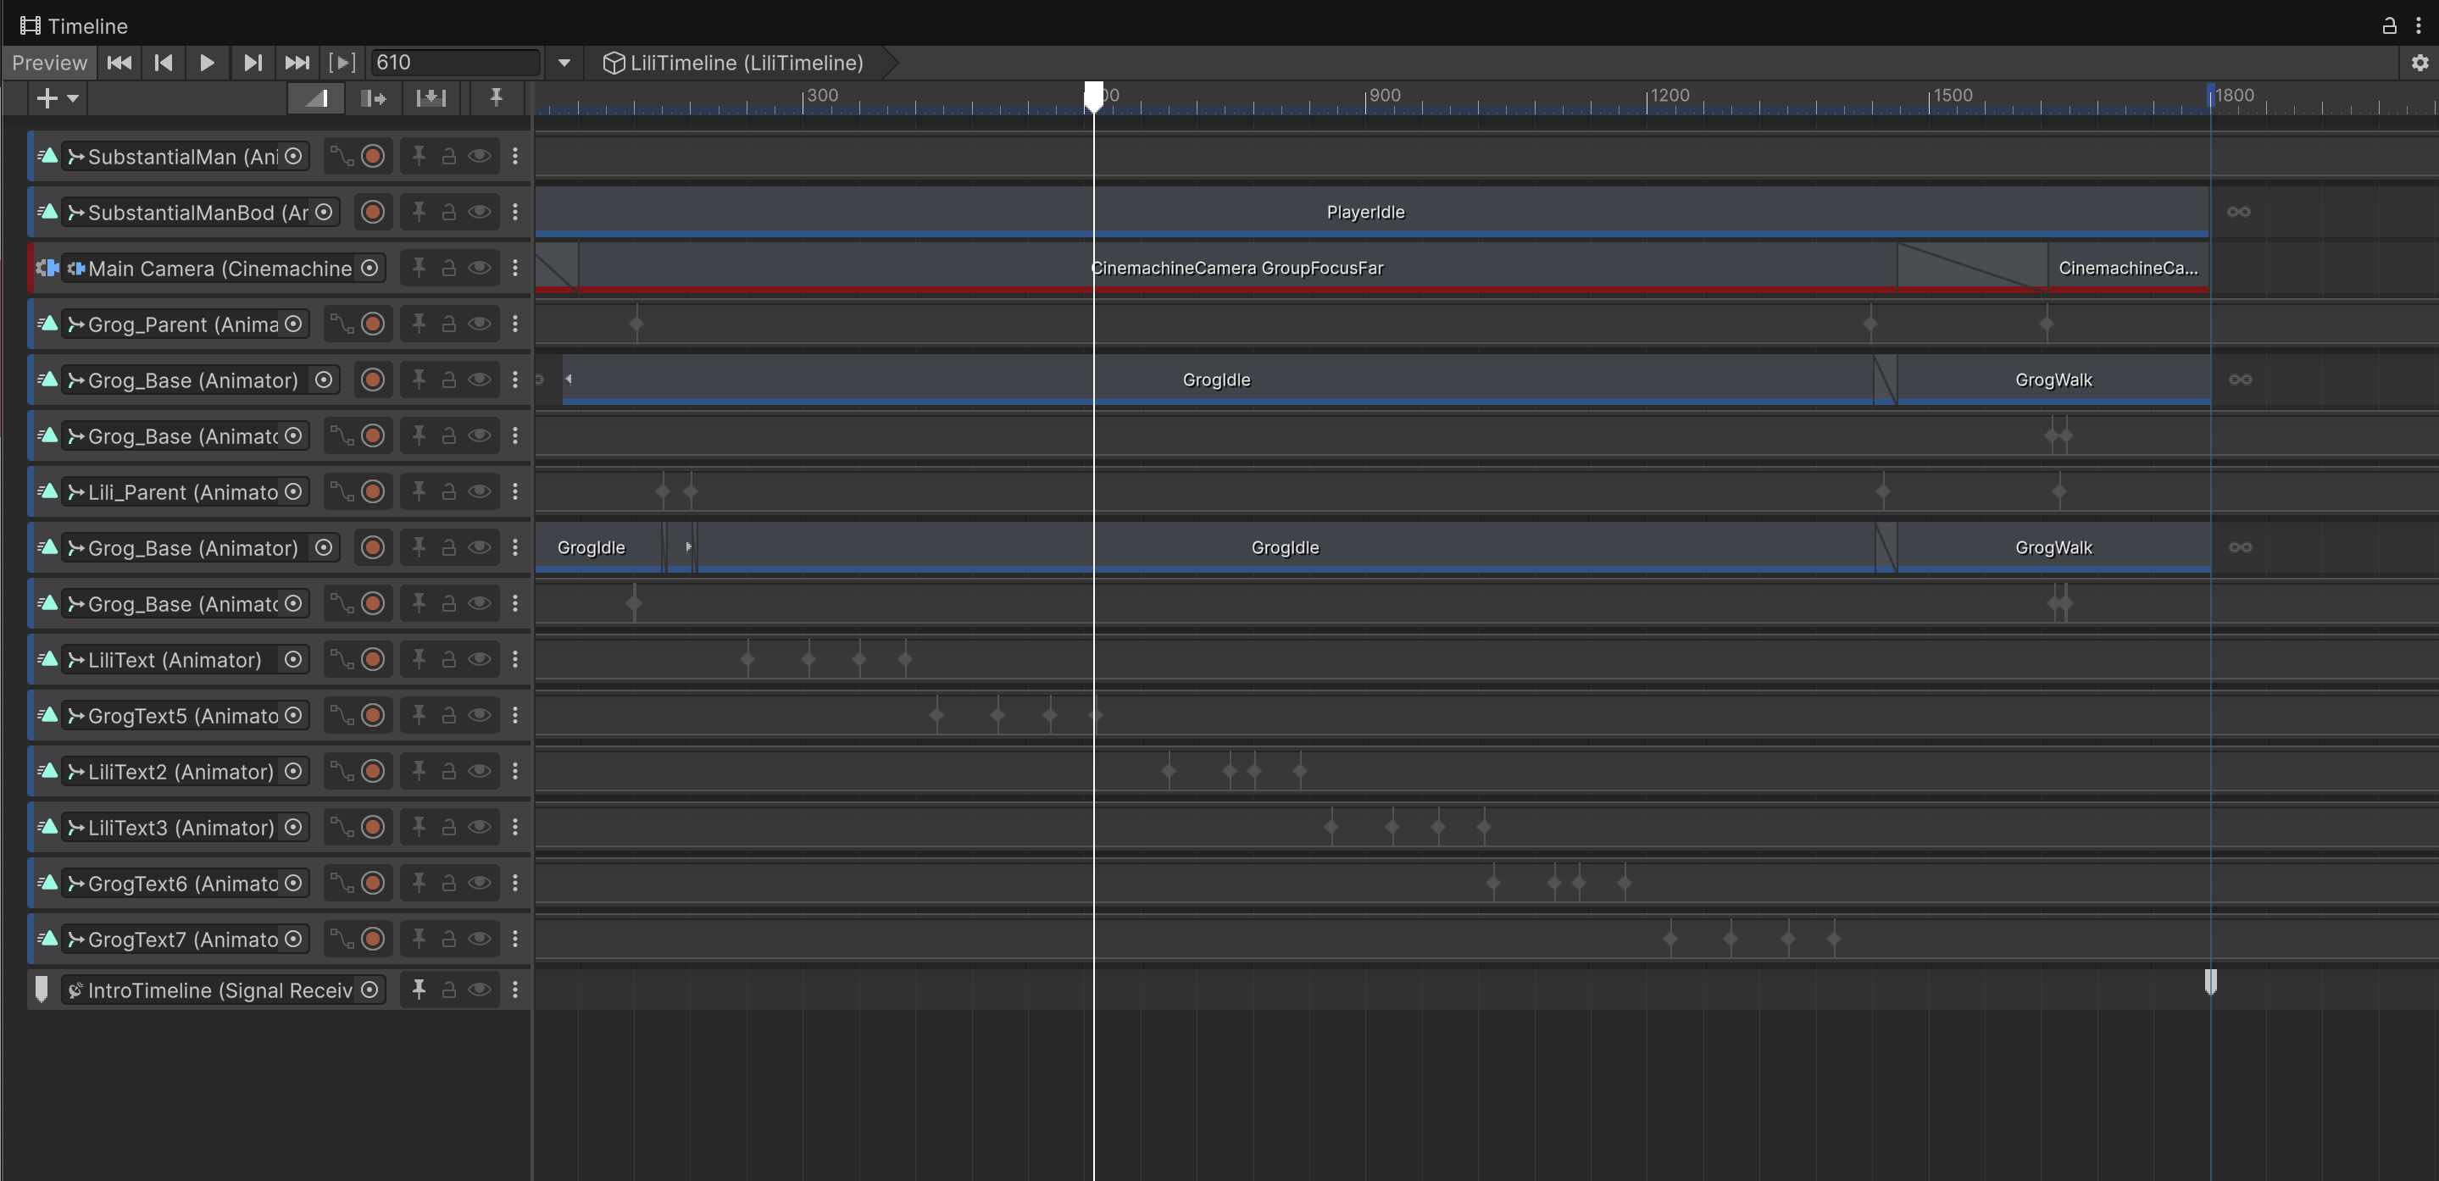Screen dimensions: 2439x1181
Task: Open the Add track dropdown
Action: [56, 97]
